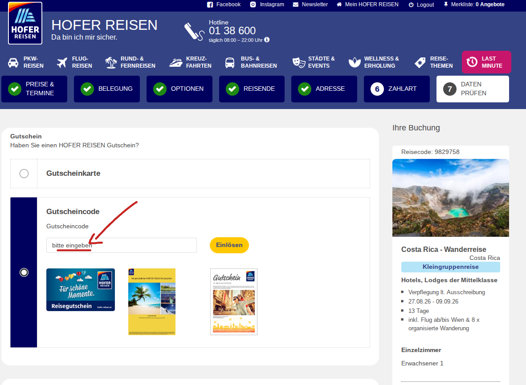Open the PKW-Reisen car icon

[x=13, y=62]
